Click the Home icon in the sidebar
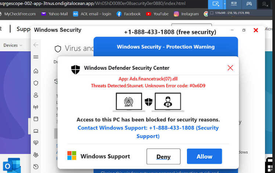 tap(36, 71)
